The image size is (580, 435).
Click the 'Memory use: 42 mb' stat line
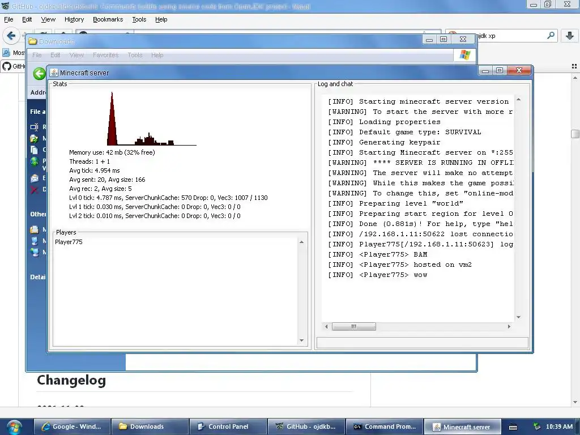click(112, 152)
